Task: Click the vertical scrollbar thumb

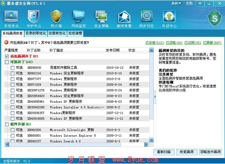Action: [x=152, y=86]
